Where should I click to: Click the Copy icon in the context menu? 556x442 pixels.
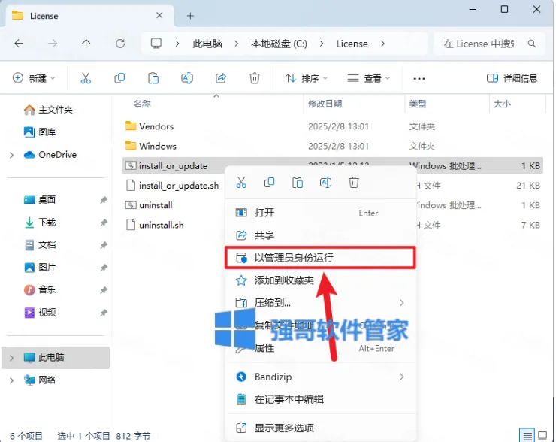click(270, 183)
